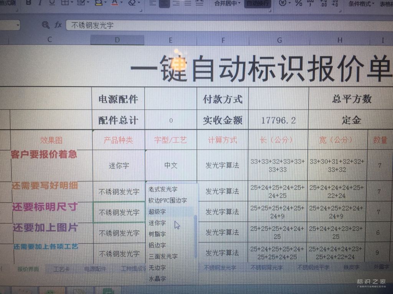Open the eraser clear dropdown arrow
Viewport: 393px width, 294px height.
pos(139,3)
